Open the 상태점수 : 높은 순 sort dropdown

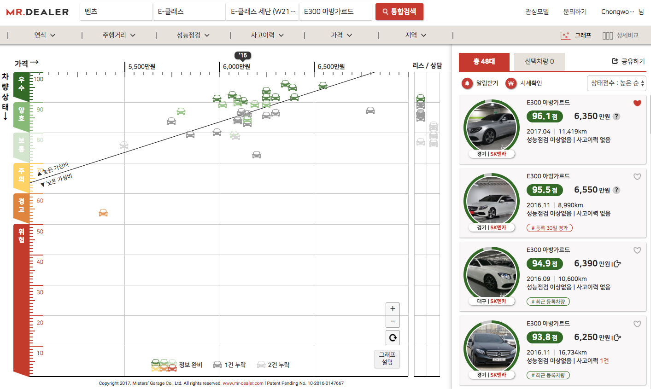click(x=617, y=83)
